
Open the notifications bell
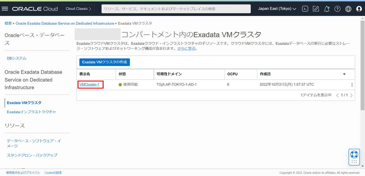pyautogui.click(x=327, y=9)
